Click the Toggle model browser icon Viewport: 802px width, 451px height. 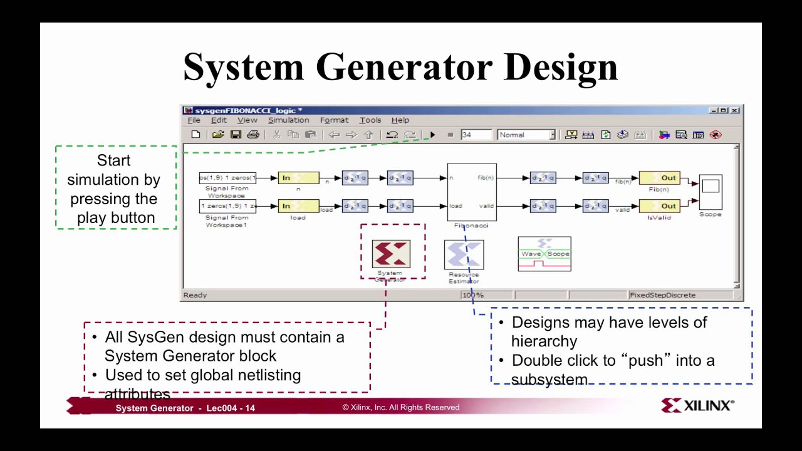(x=698, y=135)
